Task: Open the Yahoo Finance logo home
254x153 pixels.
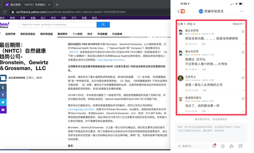Action: (x=5, y=25)
